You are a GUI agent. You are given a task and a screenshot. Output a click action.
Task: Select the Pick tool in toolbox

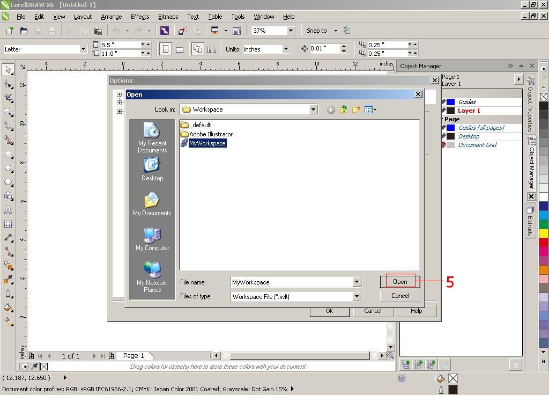point(8,70)
